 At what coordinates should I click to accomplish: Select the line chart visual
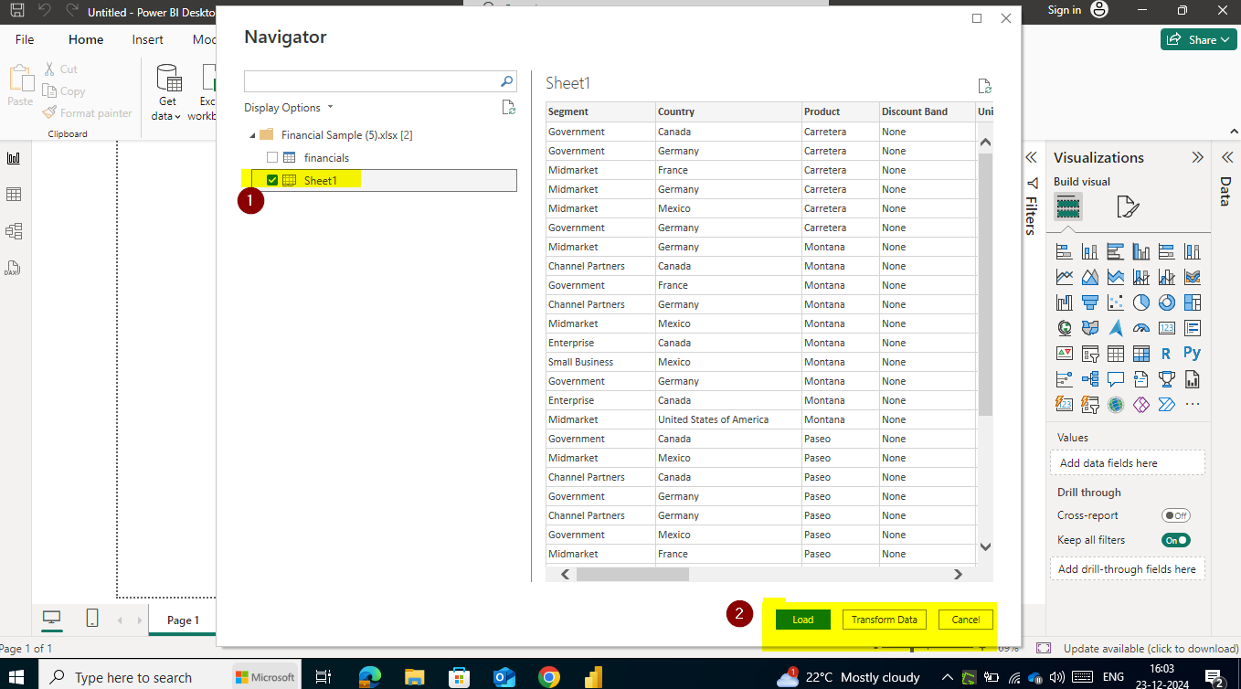coord(1064,277)
